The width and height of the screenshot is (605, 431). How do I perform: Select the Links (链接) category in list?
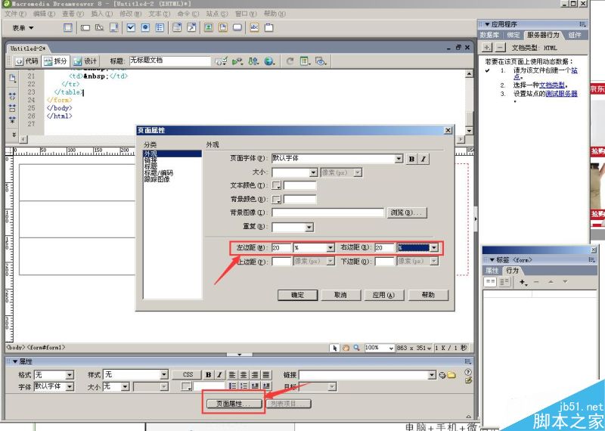[x=151, y=160]
